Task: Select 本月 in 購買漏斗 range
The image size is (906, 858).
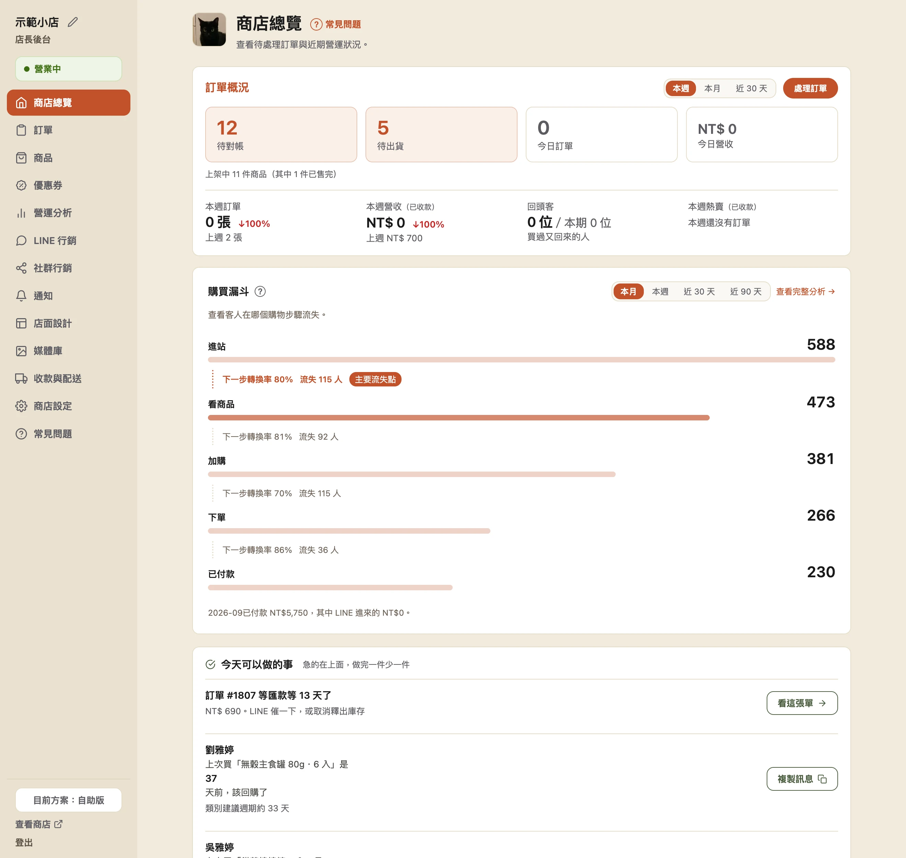Action: coord(628,291)
